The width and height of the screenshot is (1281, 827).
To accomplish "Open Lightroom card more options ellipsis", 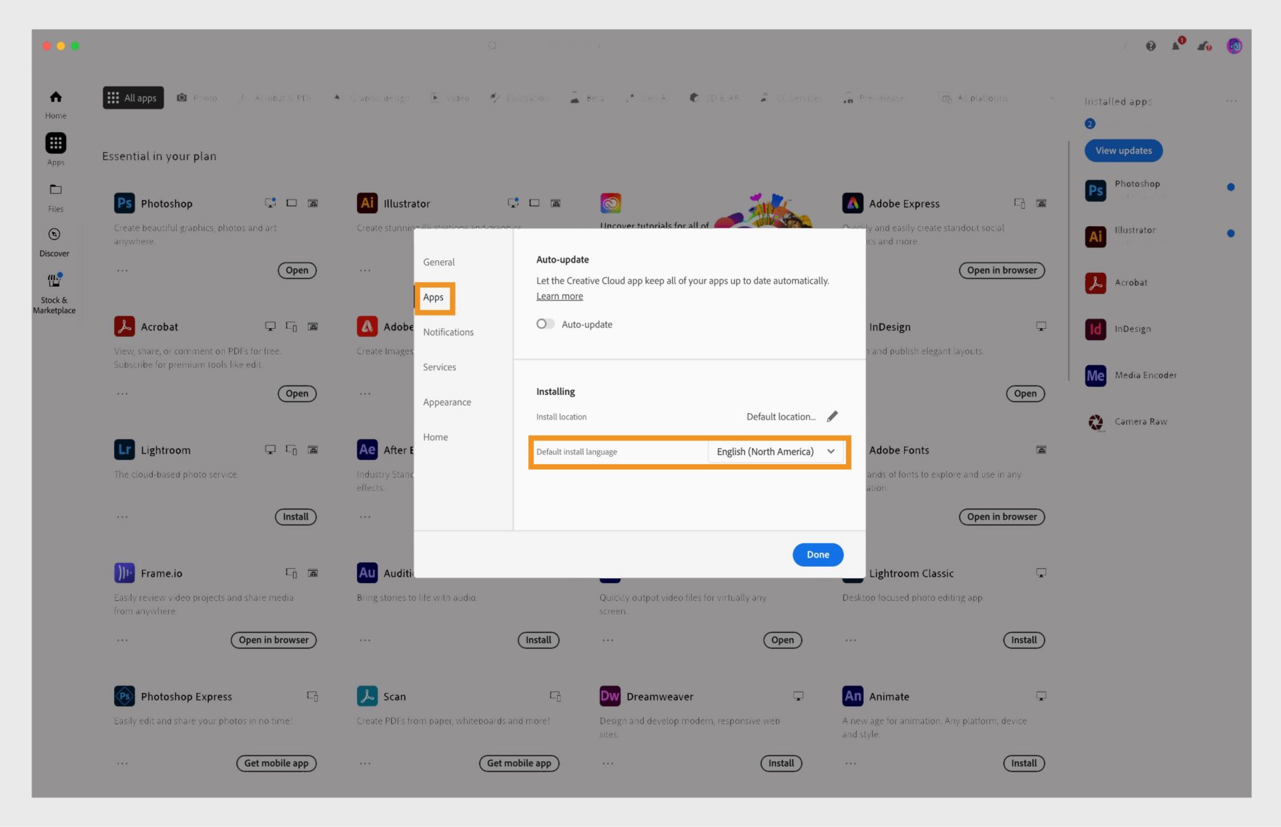I will pos(123,517).
